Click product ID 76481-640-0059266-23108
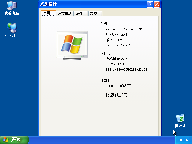Screen dimensions: 192x144 tap(126, 70)
